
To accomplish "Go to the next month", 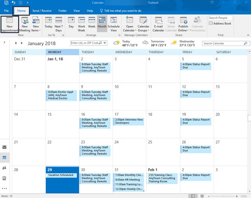I will [x=22, y=43].
